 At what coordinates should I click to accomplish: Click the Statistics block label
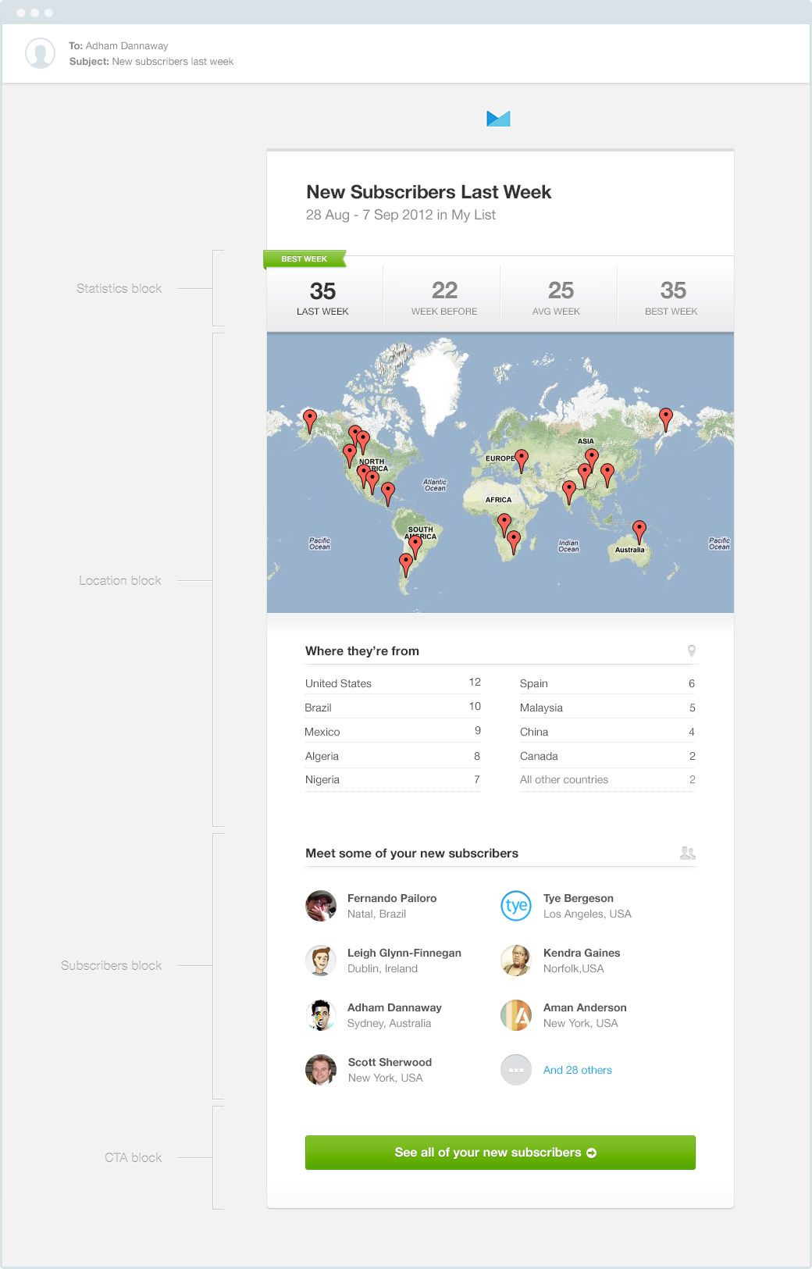(x=119, y=288)
